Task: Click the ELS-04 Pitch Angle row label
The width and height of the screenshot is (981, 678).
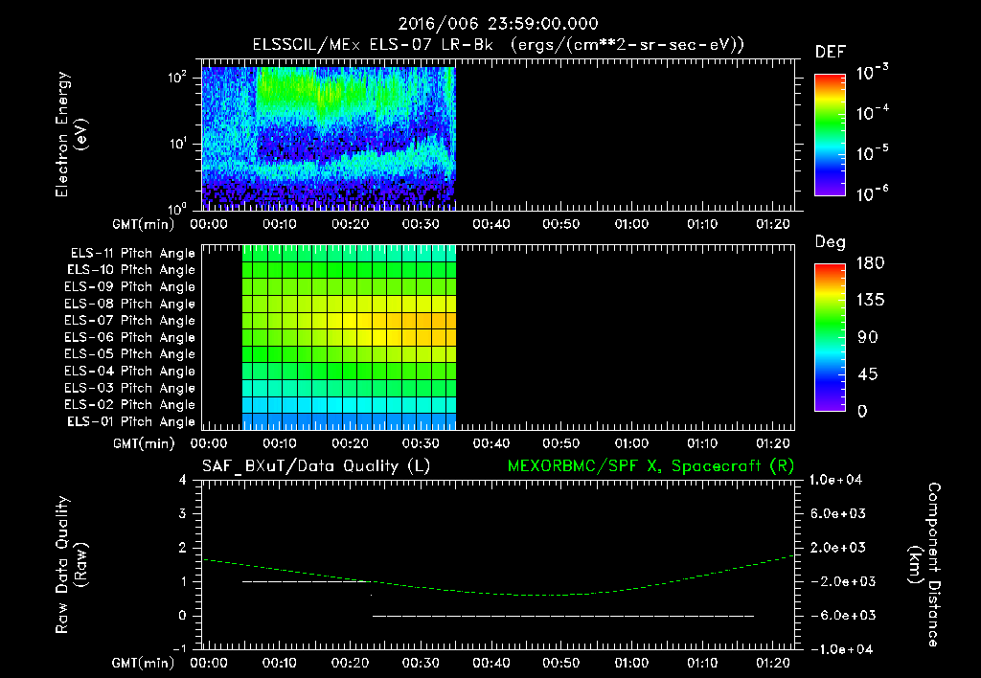Action: (x=130, y=371)
